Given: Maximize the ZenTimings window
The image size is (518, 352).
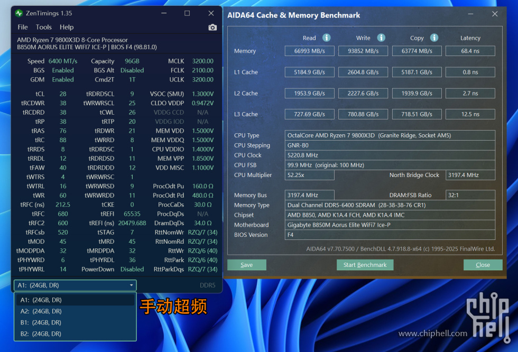Looking at the screenshot, I should point(187,13).
